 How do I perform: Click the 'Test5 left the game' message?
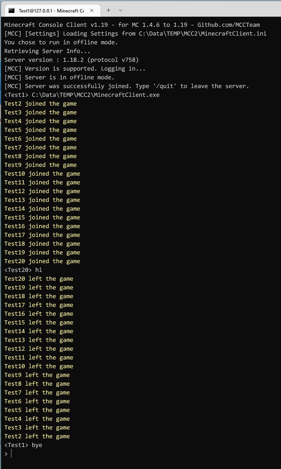click(x=37, y=410)
